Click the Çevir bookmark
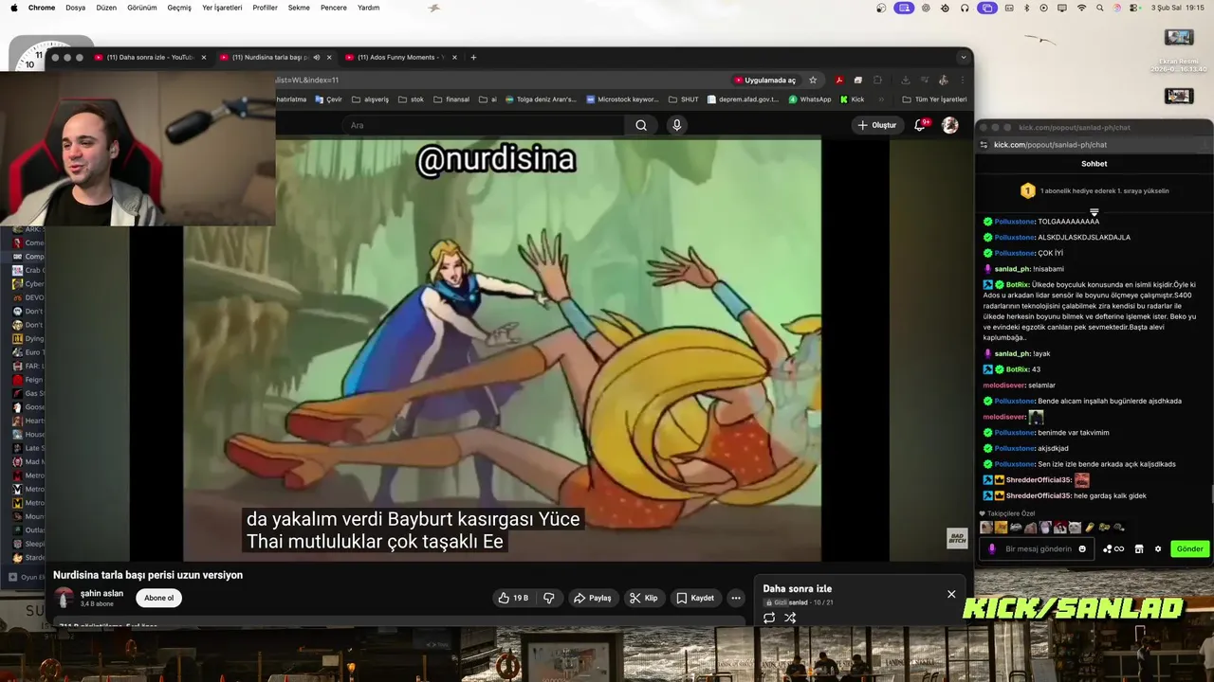Viewport: 1214px width, 682px height. point(329,99)
